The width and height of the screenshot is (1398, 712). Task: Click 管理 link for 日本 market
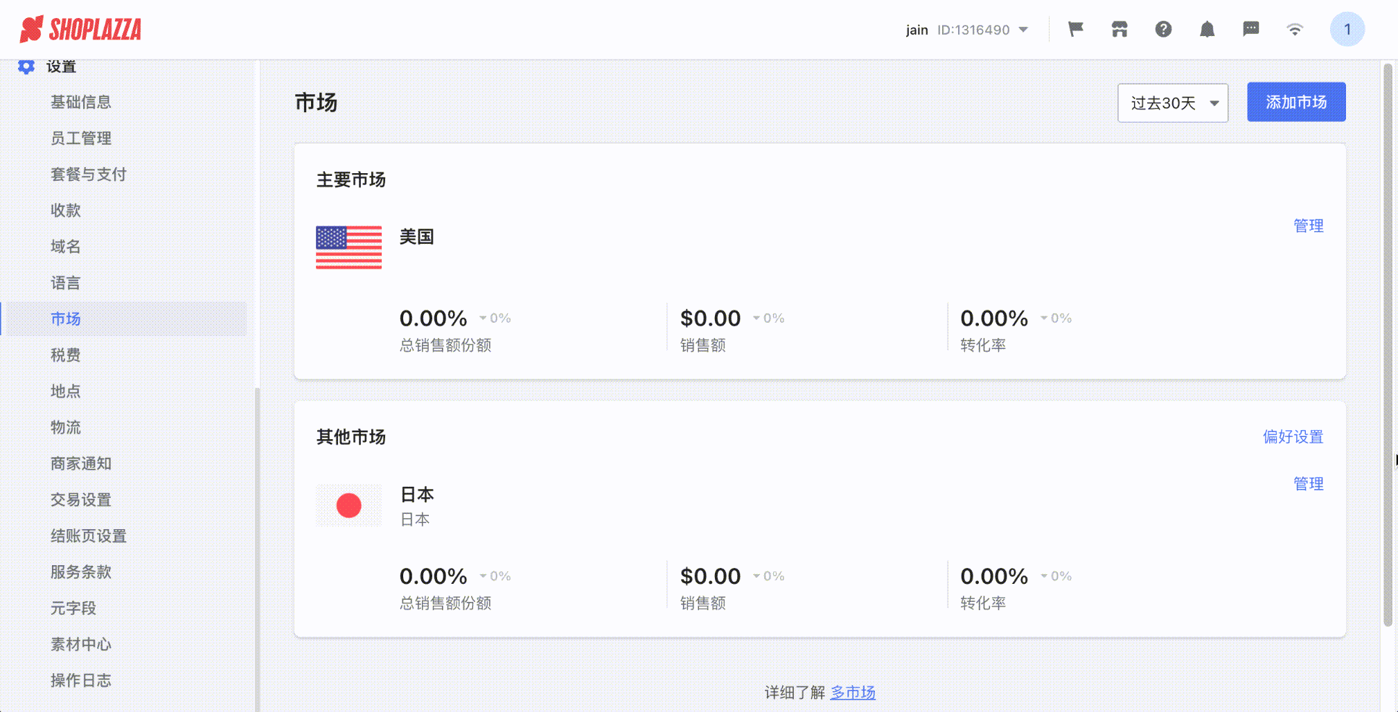(1308, 483)
